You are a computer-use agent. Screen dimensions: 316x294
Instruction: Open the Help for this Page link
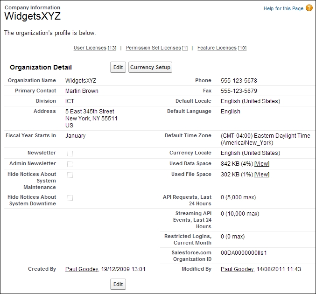(x=283, y=8)
